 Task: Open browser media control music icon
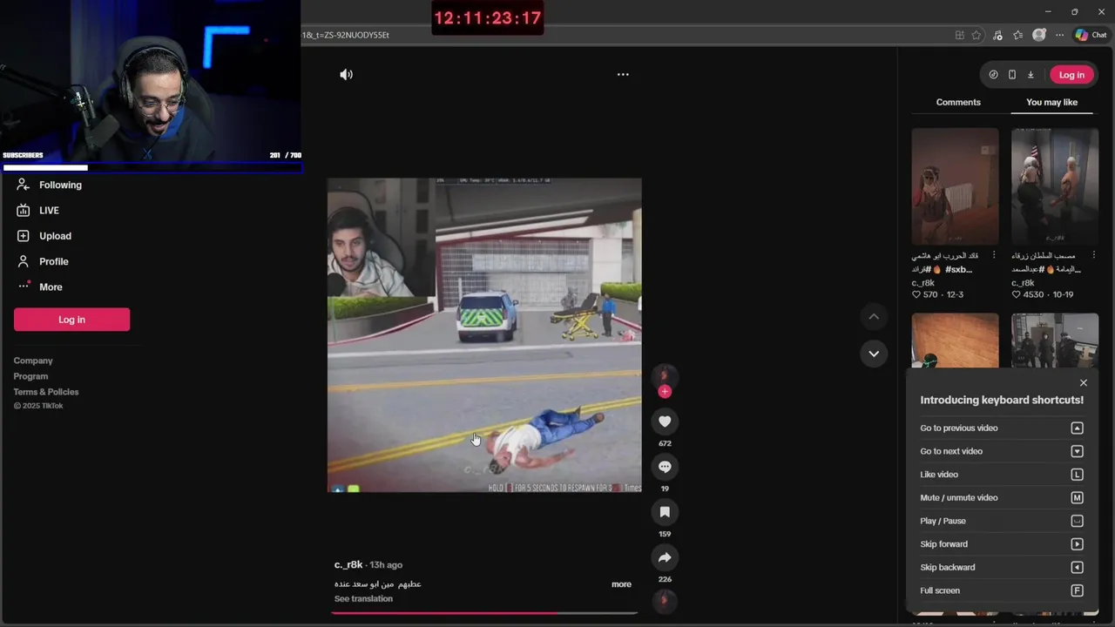click(x=997, y=35)
